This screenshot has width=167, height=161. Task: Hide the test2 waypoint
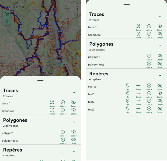(160, 102)
